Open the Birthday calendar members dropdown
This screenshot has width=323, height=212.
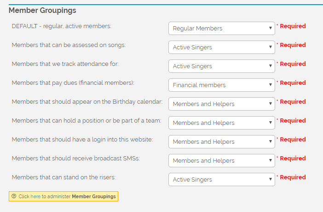[222, 104]
